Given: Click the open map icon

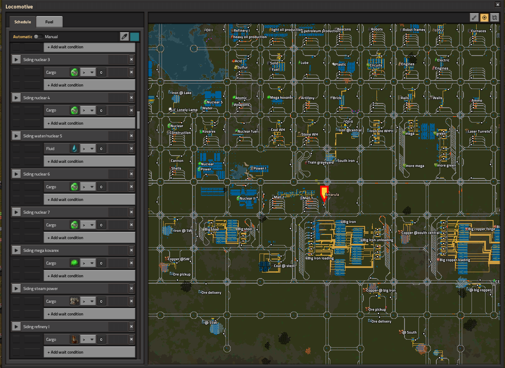Looking at the screenshot, I should coord(494,18).
